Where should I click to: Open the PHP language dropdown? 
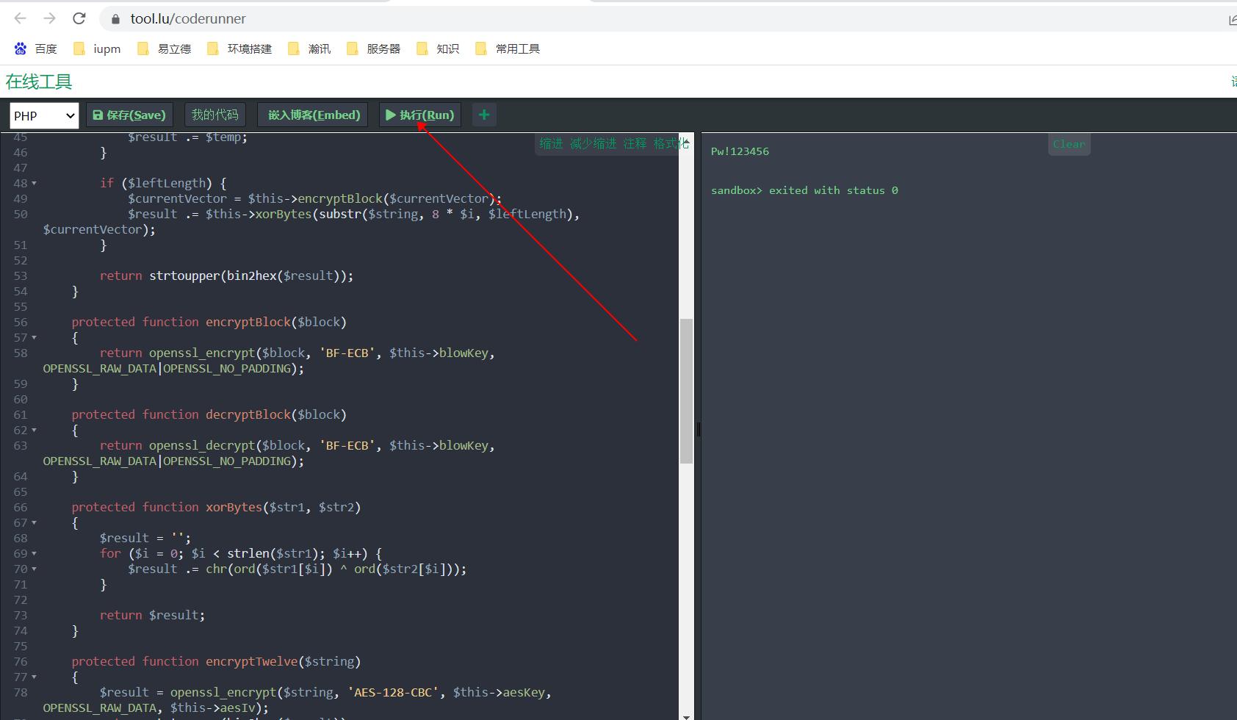[x=43, y=115]
